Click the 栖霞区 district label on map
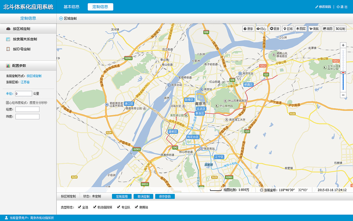 point(248,85)
